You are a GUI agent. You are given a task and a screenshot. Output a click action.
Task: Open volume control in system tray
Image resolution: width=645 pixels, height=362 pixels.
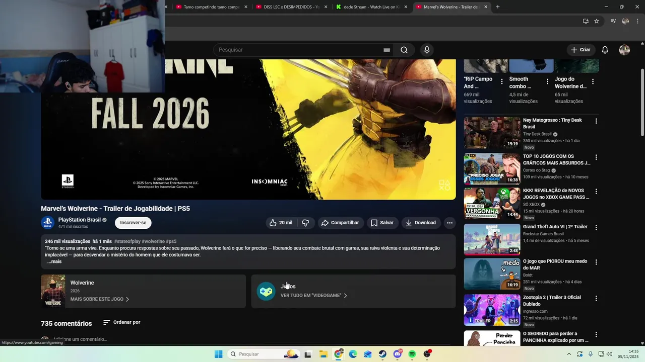pos(609,354)
